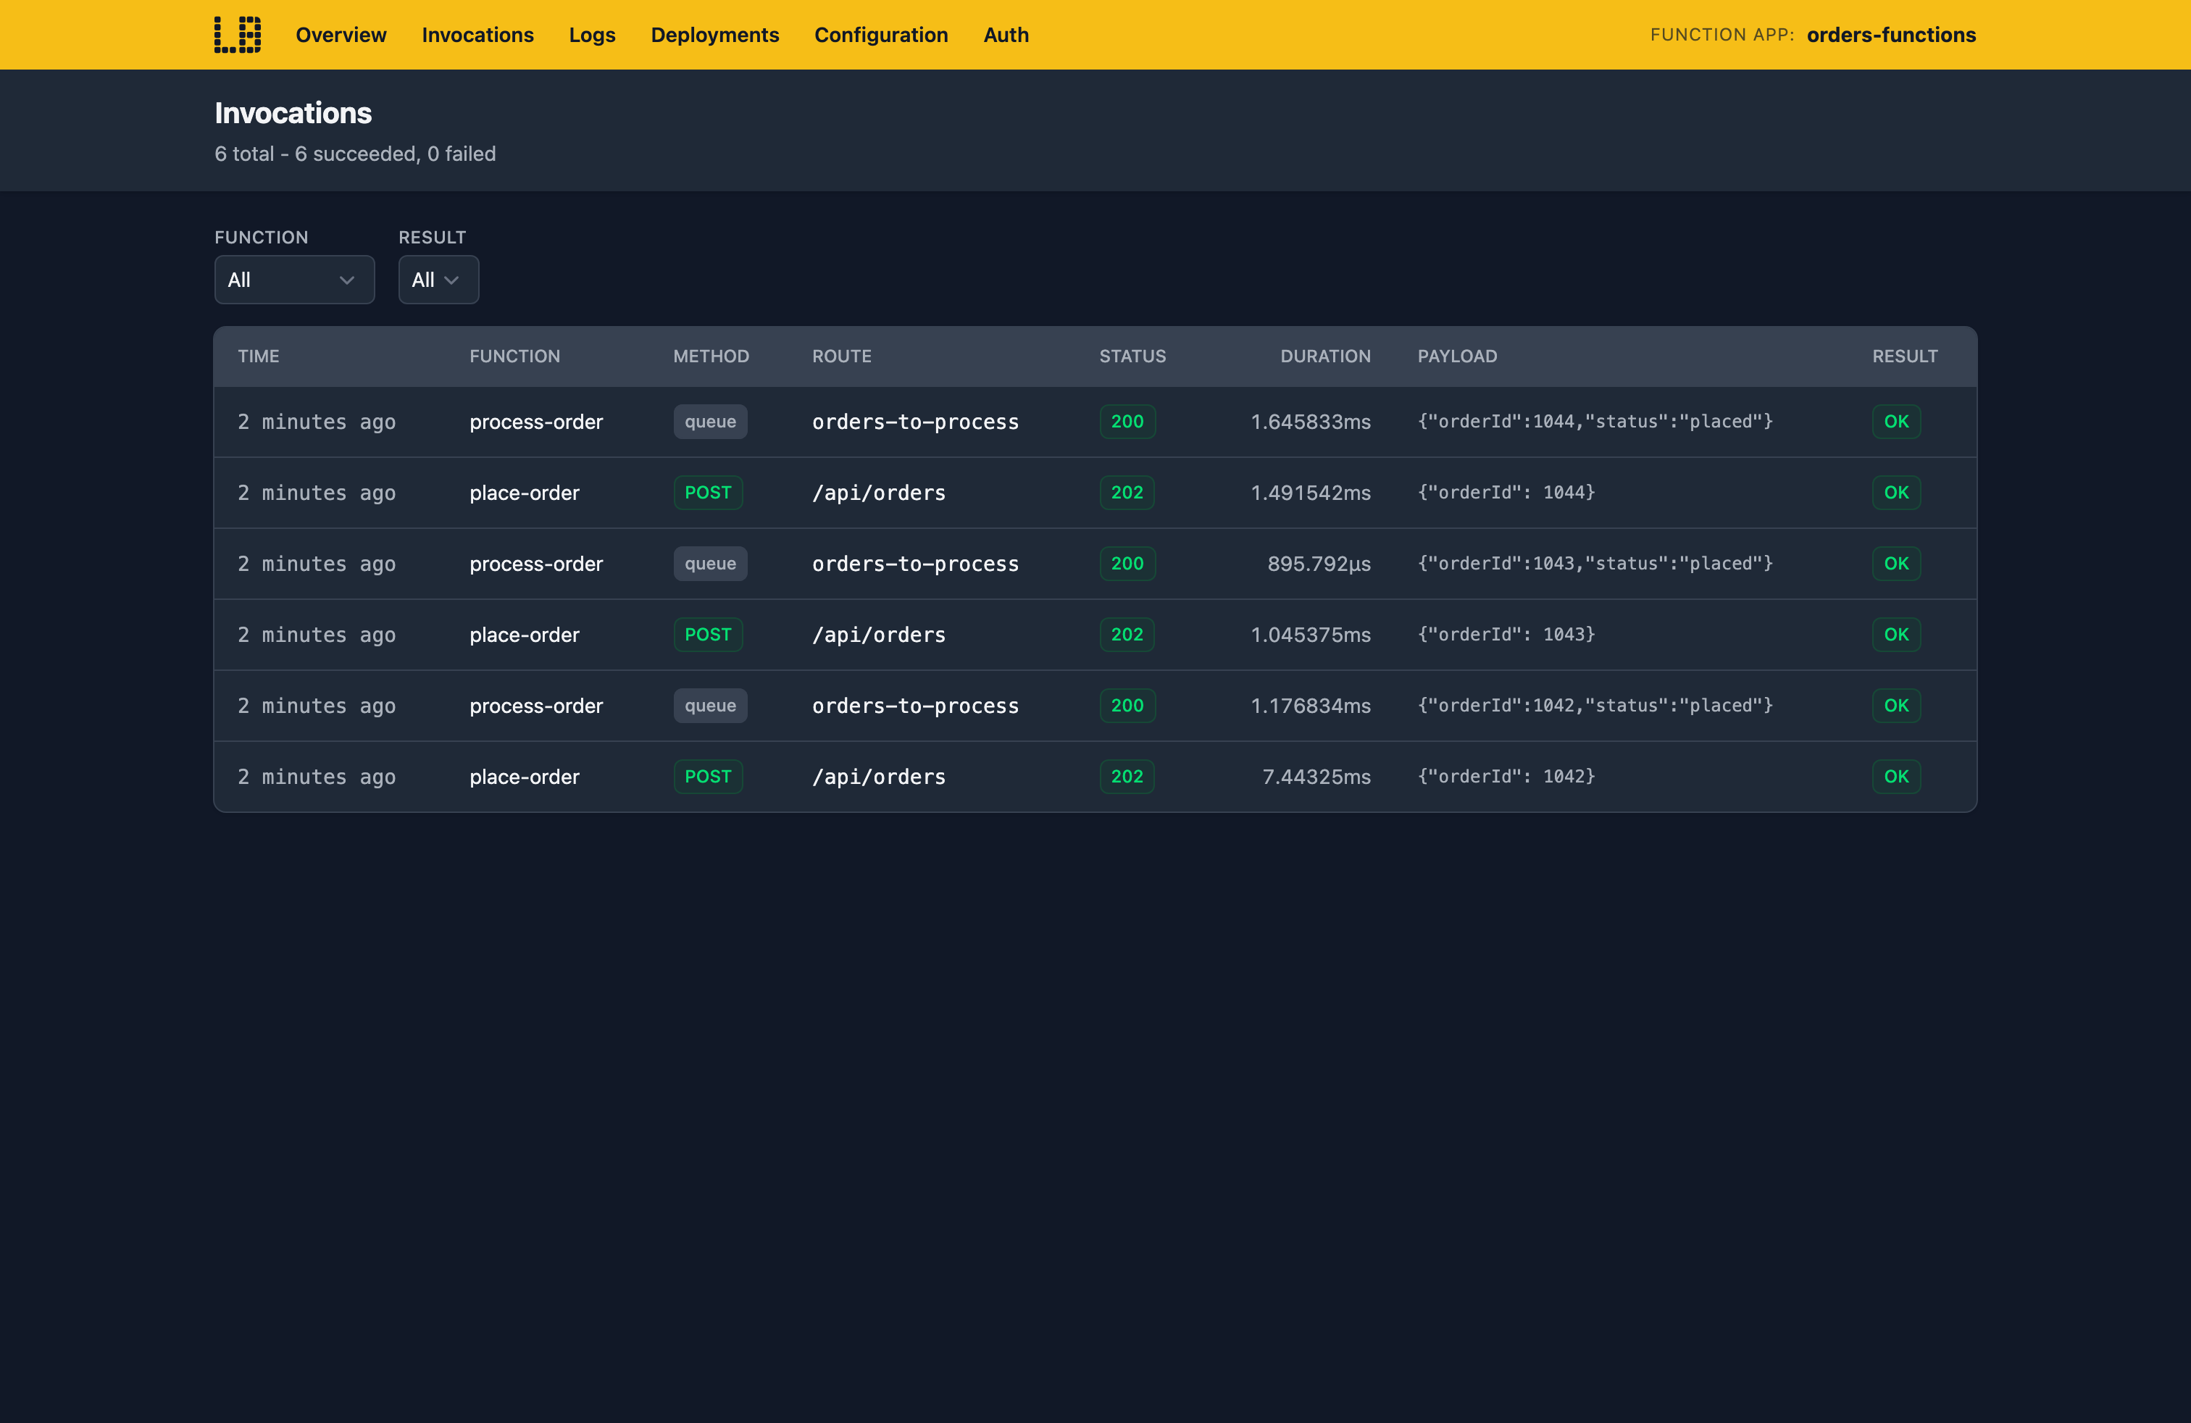Click the queue badge in the 895.792µs row
Viewport: 2191px width, 1423px height.
click(711, 563)
